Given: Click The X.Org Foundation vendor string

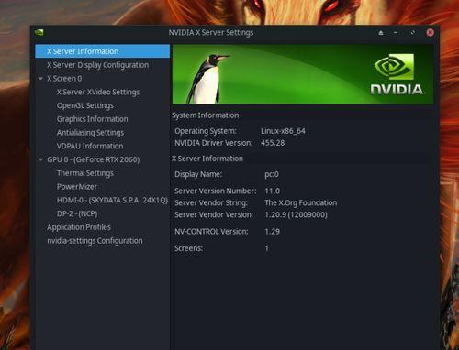Looking at the screenshot, I should pyautogui.click(x=301, y=202).
